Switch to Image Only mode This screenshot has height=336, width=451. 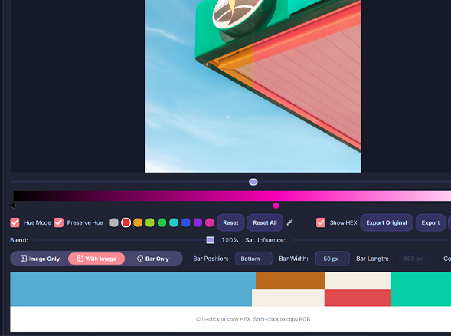pyautogui.click(x=40, y=259)
